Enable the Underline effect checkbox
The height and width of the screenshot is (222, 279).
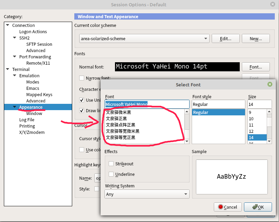(111, 174)
